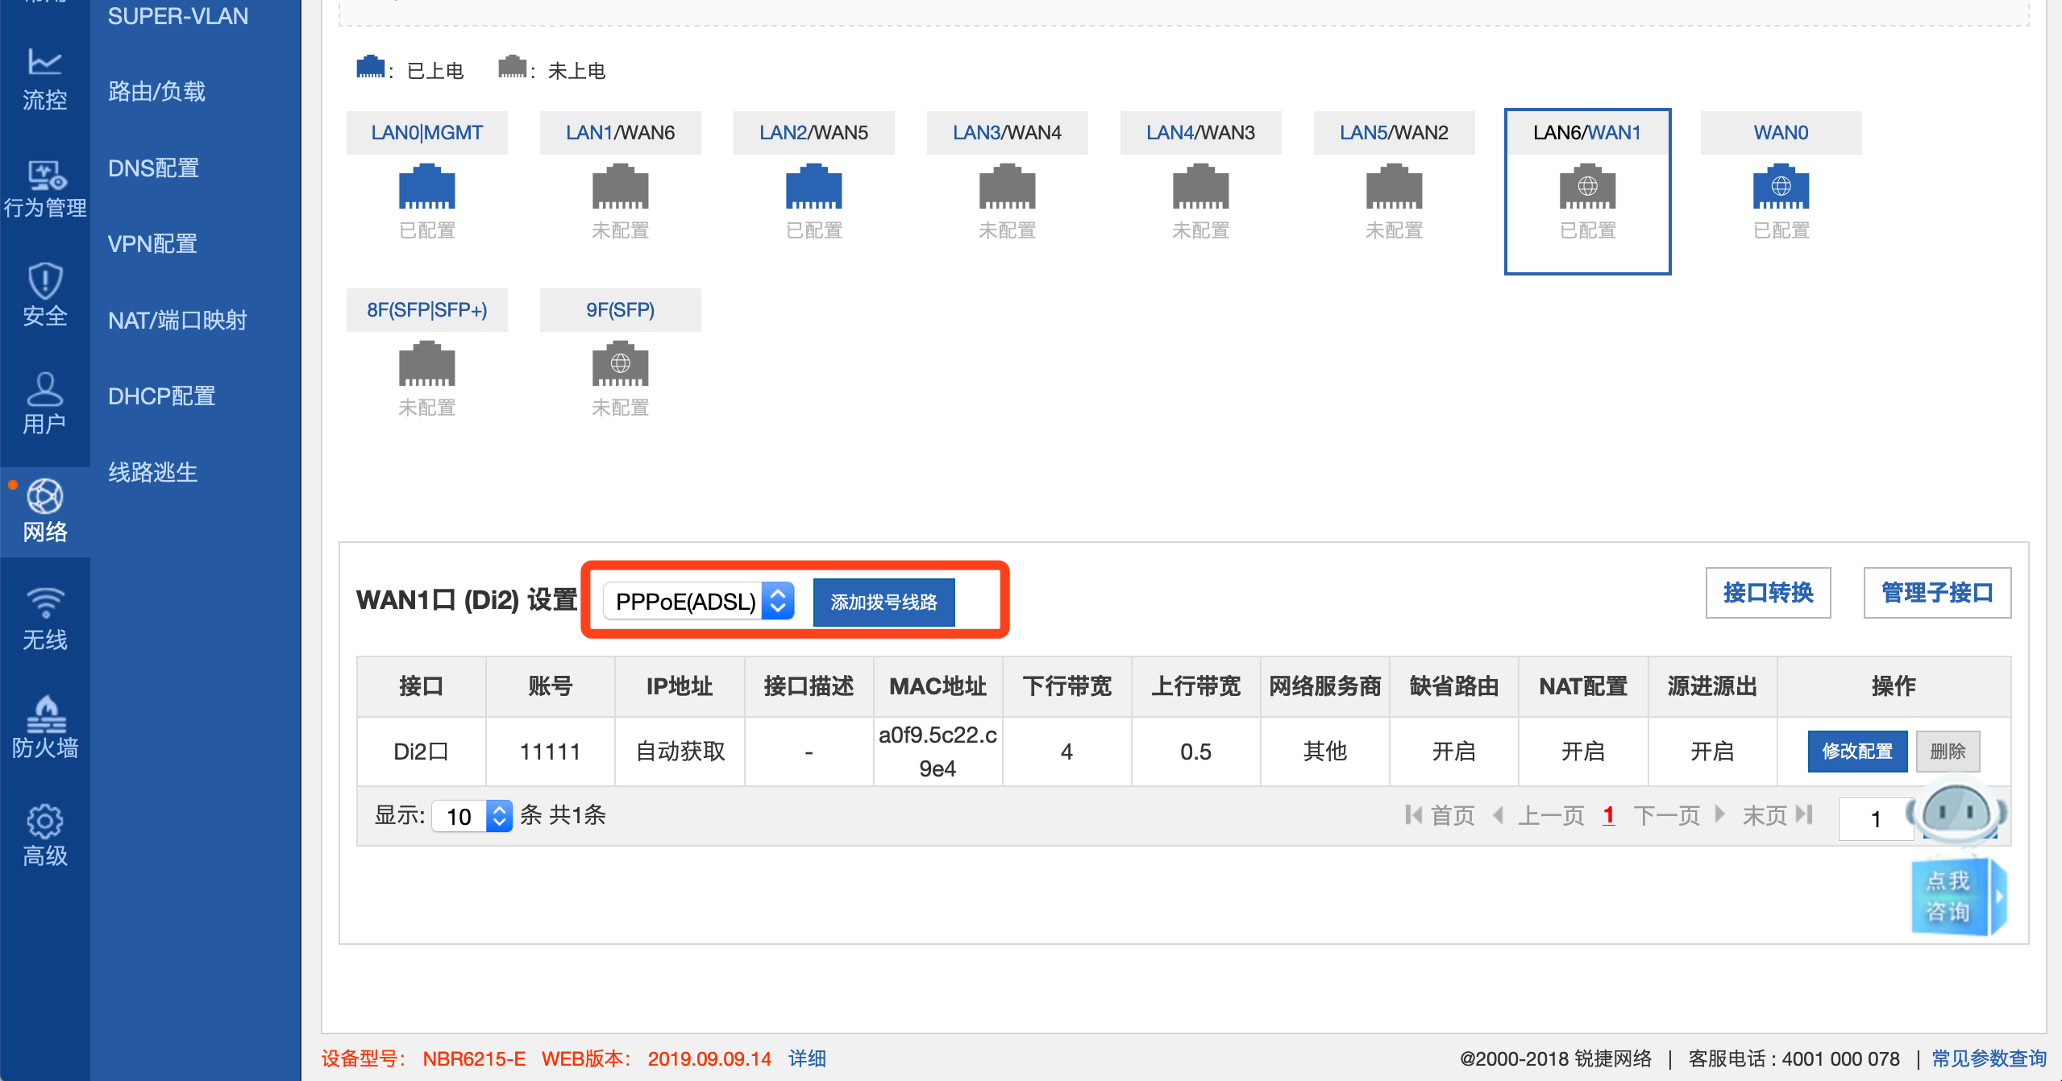The image size is (2062, 1081).
Task: Open the 用户 user section
Action: (44, 403)
